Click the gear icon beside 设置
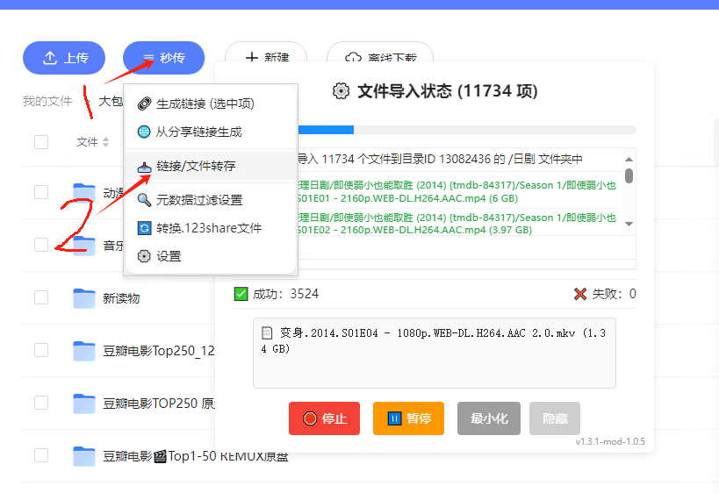719x493 pixels. 145,256
